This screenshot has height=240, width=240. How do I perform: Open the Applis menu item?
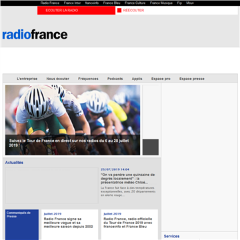137,79
